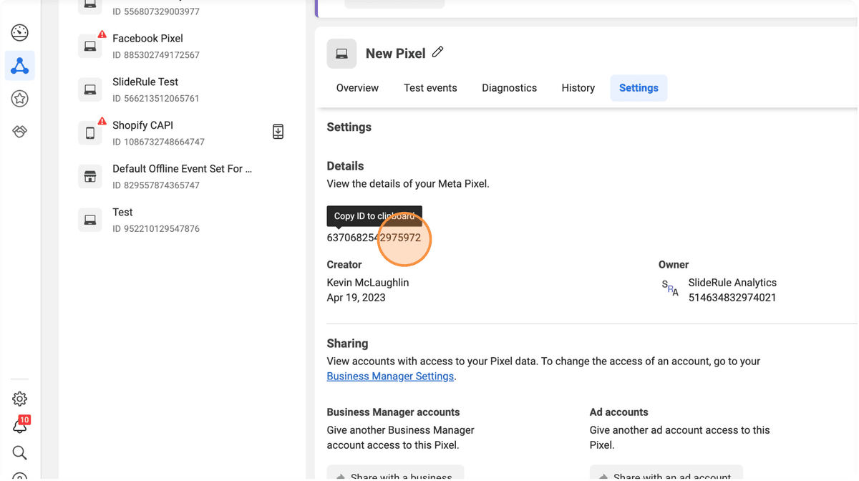
Task: Select Shopify CAPI in the data source list
Action: [142, 125]
